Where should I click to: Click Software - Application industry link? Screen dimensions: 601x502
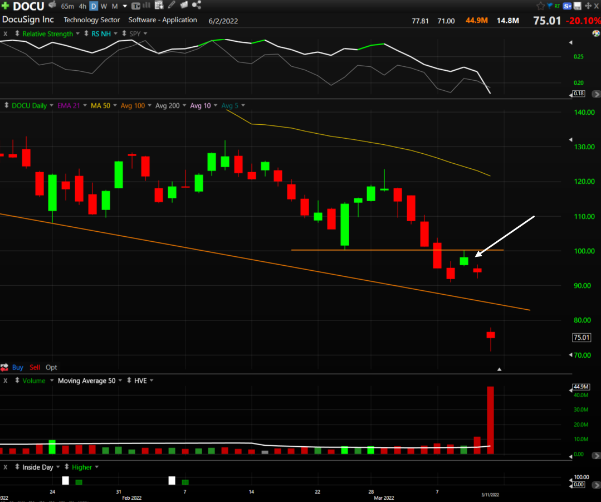click(x=163, y=20)
